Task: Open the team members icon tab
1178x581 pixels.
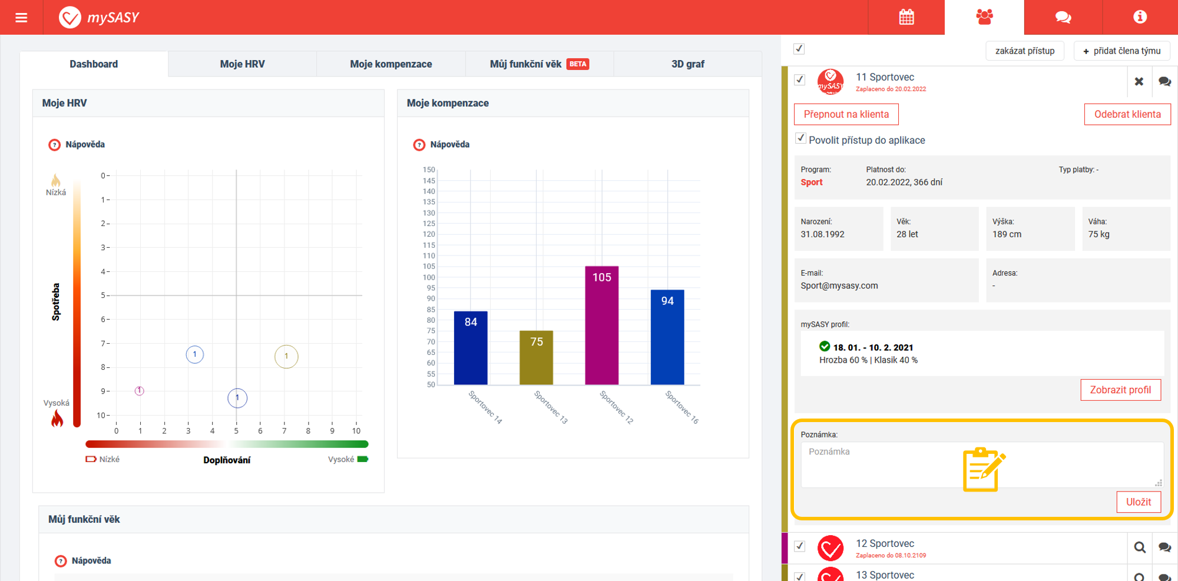Action: coord(984,17)
